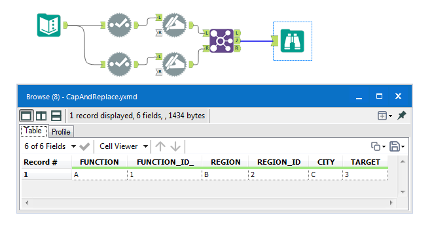Image resolution: width=434 pixels, height=245 pixels.
Task: Open the copy options dropdown arrow
Action: (x=384, y=146)
